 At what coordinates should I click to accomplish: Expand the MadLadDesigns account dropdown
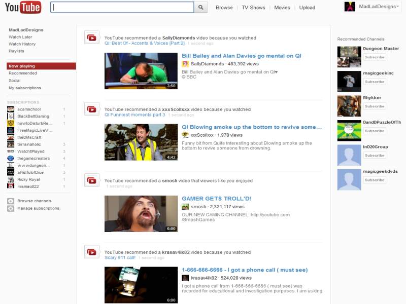[x=397, y=7]
